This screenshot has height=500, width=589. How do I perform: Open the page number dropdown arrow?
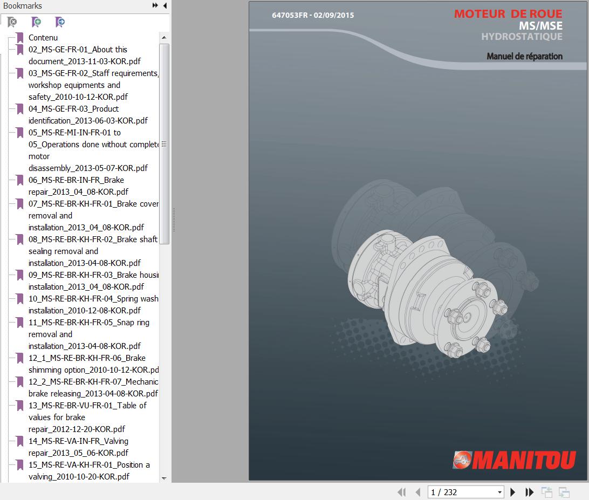tap(499, 492)
